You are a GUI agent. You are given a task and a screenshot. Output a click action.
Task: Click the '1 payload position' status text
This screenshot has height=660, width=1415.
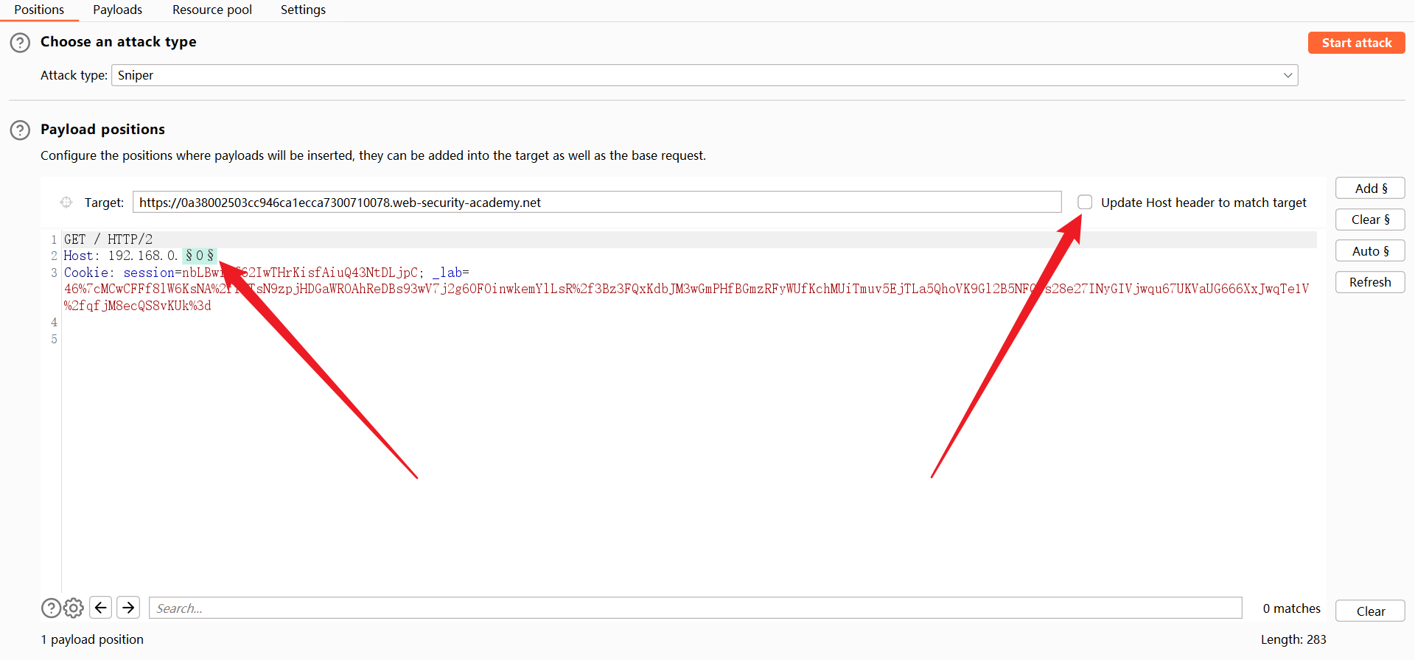point(92,639)
